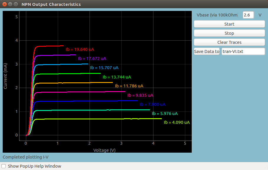This screenshot has width=268, height=170.
Task: Select the yellow-green Ib = 4.090 uA label
Action: coord(177,122)
